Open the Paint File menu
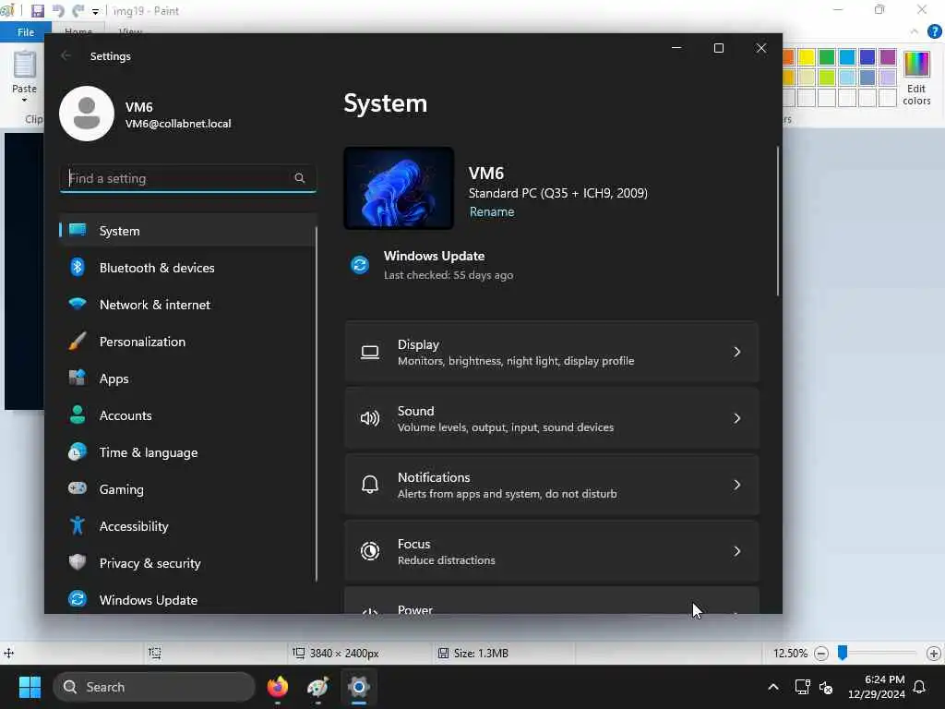945x709 pixels. [x=25, y=32]
